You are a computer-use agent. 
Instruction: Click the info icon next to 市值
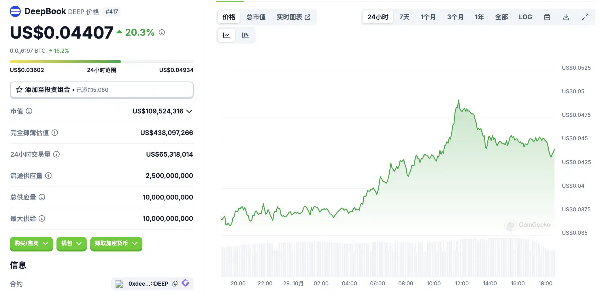[29, 111]
